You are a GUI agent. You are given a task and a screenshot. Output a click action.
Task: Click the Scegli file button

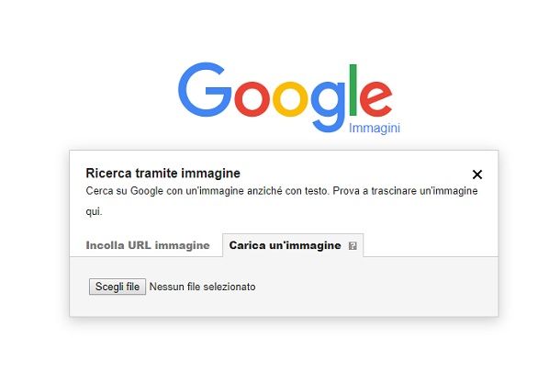tap(118, 287)
